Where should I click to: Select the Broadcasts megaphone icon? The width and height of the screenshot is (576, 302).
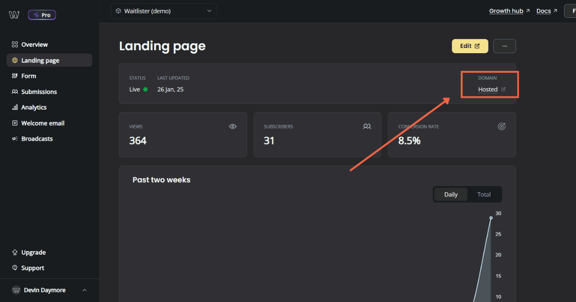click(14, 139)
